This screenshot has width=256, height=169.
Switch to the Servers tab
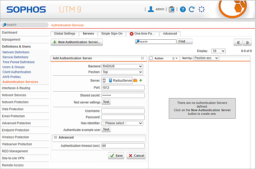88,33
